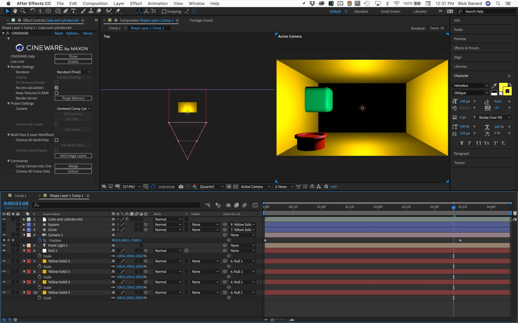The image size is (518, 323).
Task: Switch to the Comp 1 timeline tab
Action: [x=21, y=196]
